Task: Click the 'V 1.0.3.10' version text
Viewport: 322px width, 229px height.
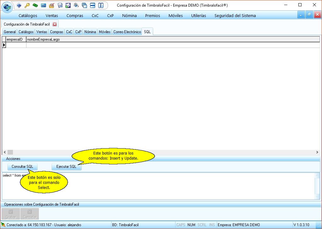Action: tap(301, 225)
